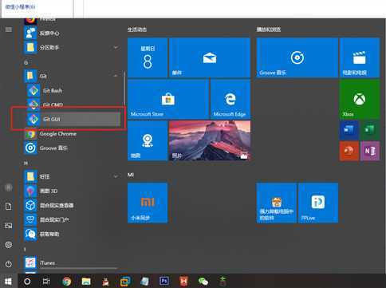Open Task View on the taskbar
Viewport: 386px width, 288px height.
click(x=46, y=282)
